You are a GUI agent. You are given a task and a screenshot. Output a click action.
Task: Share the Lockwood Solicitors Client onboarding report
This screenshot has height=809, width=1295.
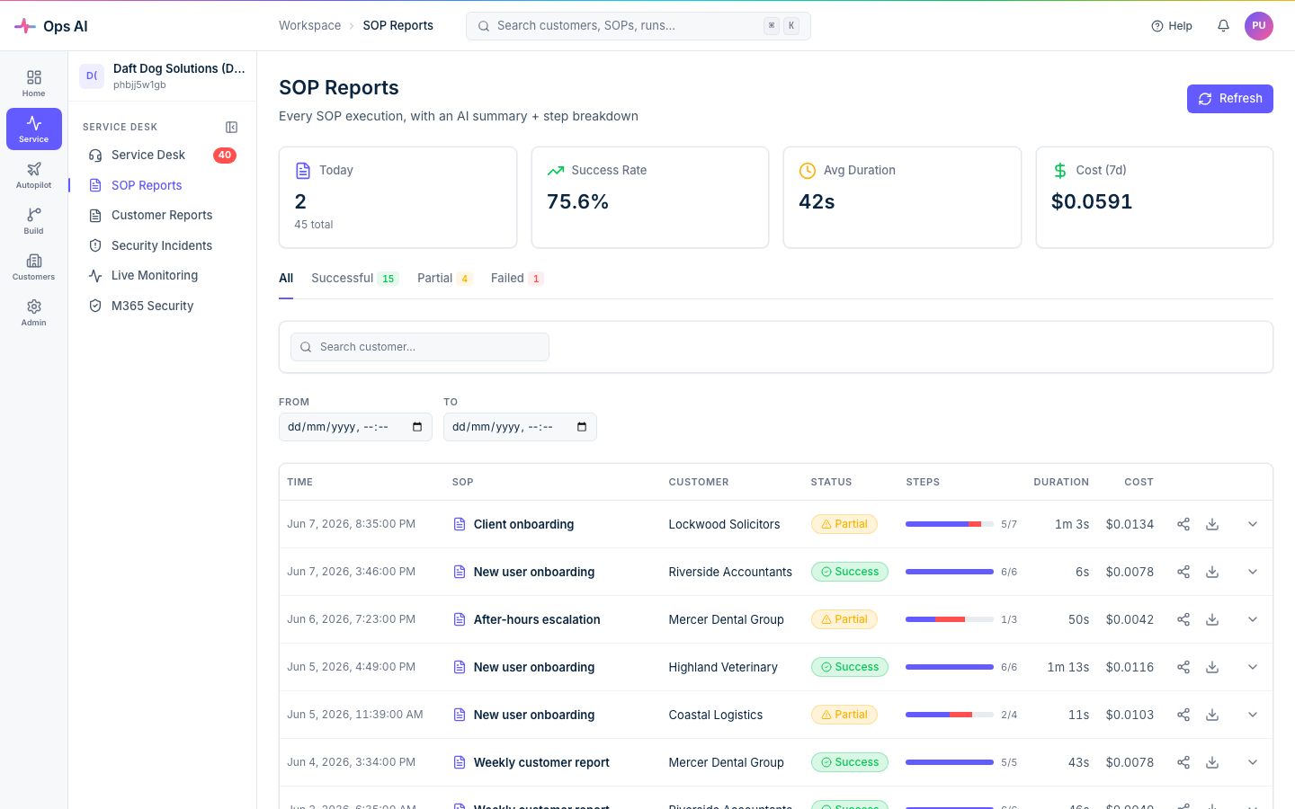coord(1183,524)
